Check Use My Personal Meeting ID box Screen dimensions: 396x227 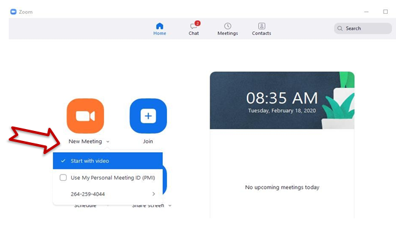coord(63,178)
